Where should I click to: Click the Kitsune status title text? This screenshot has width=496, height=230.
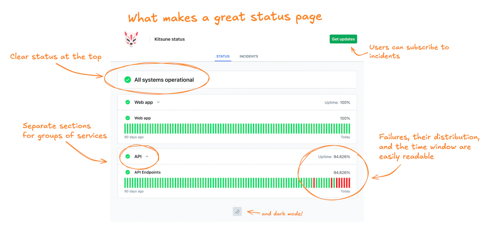[x=170, y=39]
